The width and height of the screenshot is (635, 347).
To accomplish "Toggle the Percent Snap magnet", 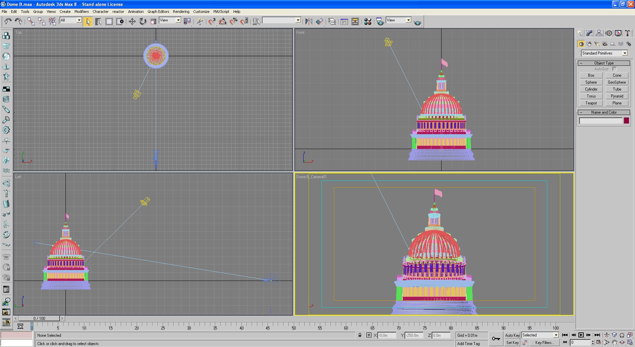I will point(234,21).
